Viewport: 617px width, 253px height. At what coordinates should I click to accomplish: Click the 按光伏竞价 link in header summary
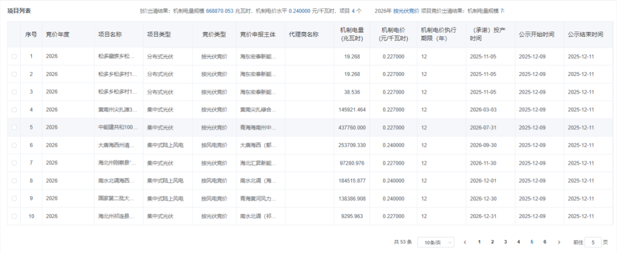[x=406, y=11]
